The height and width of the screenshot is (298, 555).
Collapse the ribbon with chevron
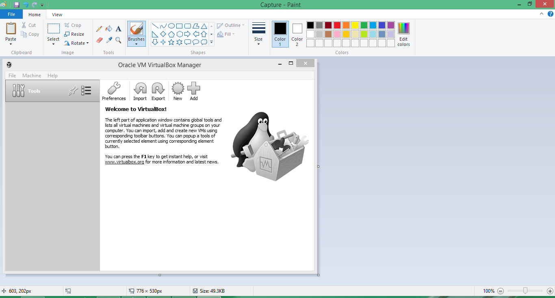pos(542,14)
